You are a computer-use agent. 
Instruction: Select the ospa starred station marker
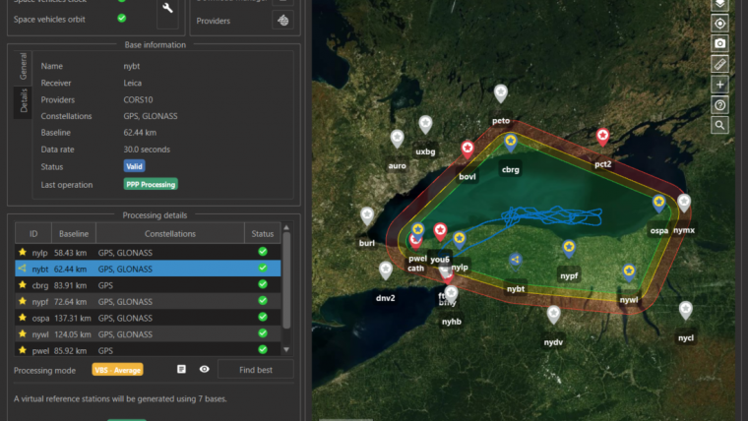click(658, 203)
